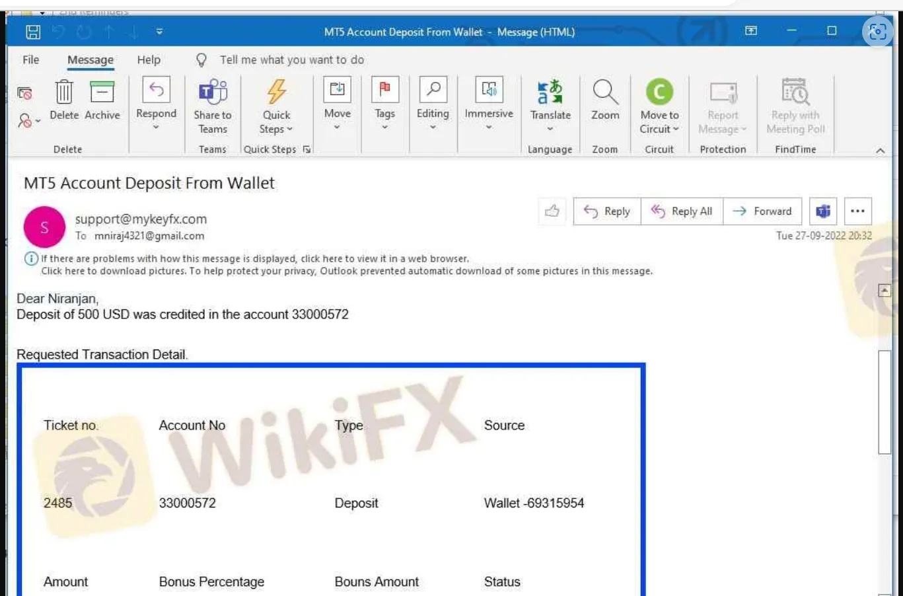Screen dimensions: 903x596
Task: Click the greeting 'Dear Niranjan,'
Action: point(57,299)
